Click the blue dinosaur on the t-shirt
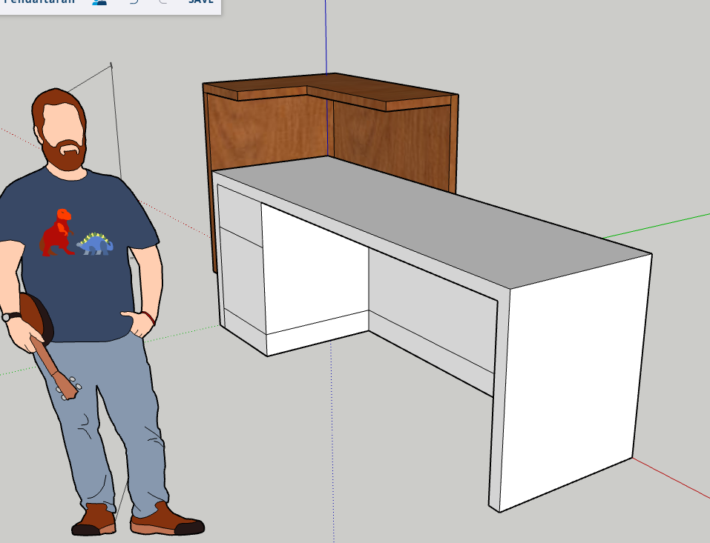 (95, 244)
